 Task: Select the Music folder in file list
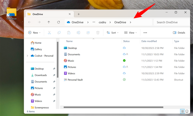(x=69, y=61)
